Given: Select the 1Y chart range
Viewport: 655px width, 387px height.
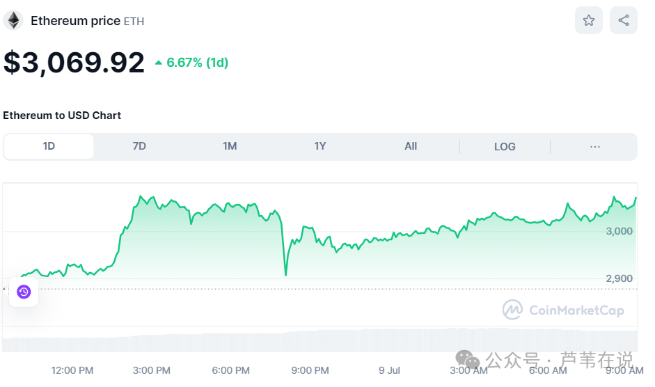Looking at the screenshot, I should point(320,146).
